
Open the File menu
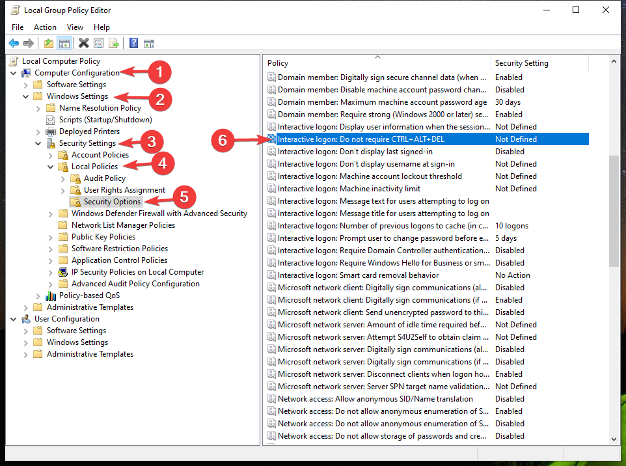18,27
